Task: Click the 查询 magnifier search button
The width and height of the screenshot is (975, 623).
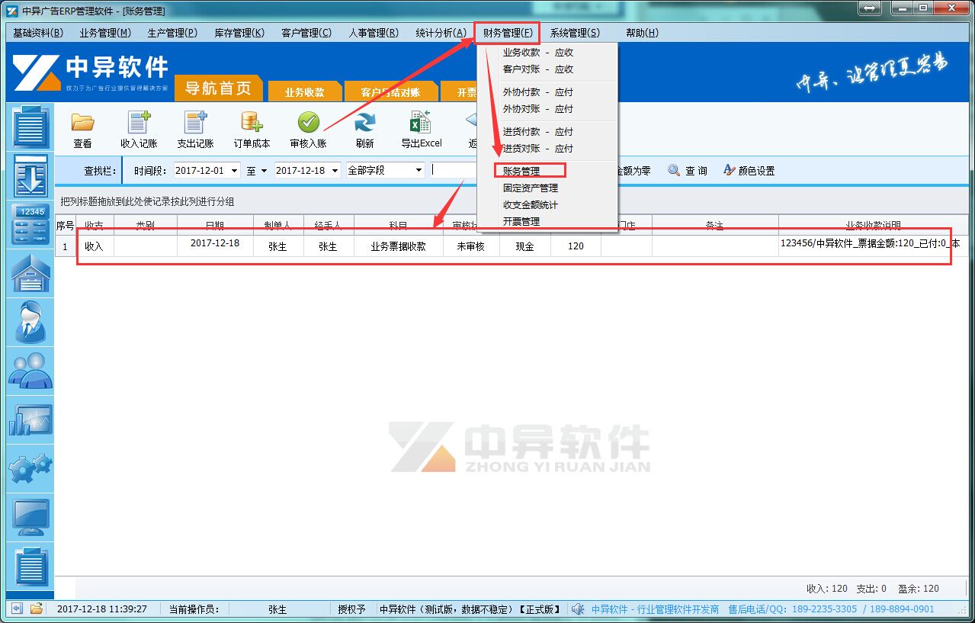Action: click(x=688, y=171)
